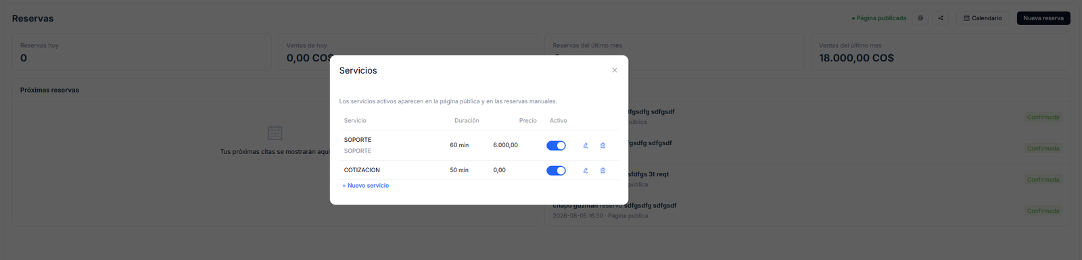
Task: Delete the COTIZACION service
Action: click(x=603, y=170)
